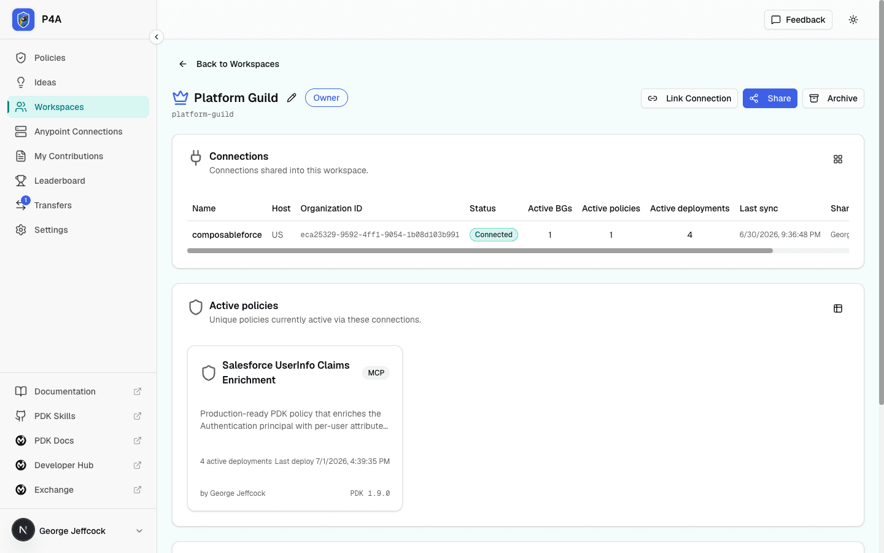Click the Settings gear icon in sidebar

[21, 230]
